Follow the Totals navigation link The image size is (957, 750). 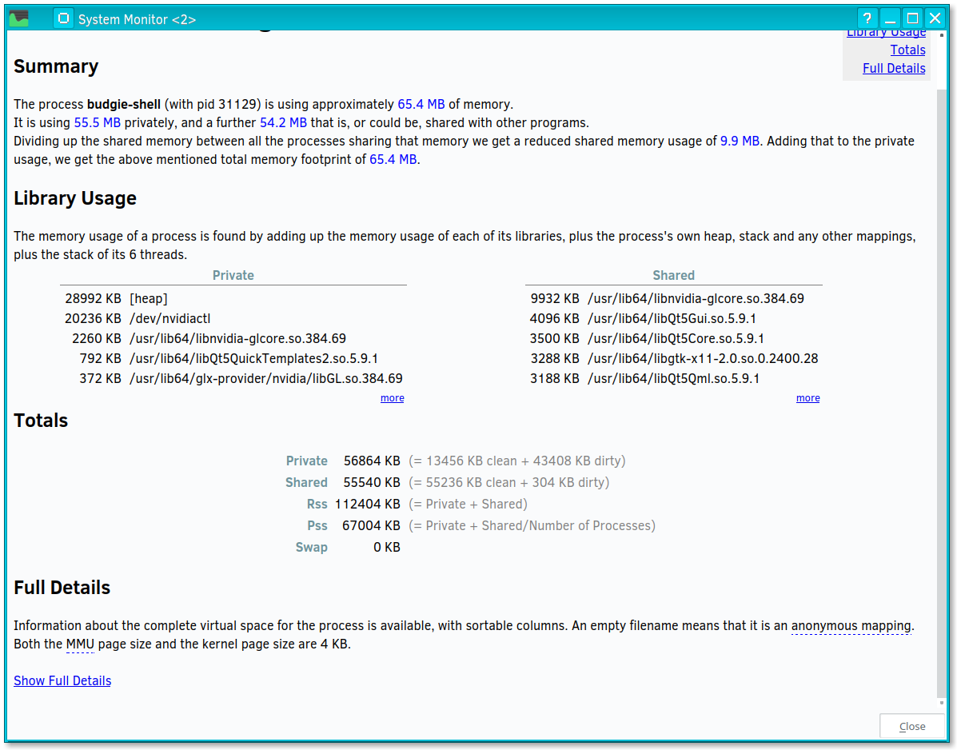[x=907, y=50]
